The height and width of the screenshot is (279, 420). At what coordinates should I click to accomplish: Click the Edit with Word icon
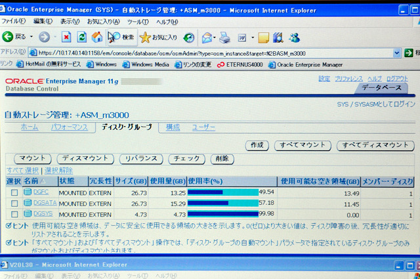[x=242, y=38]
